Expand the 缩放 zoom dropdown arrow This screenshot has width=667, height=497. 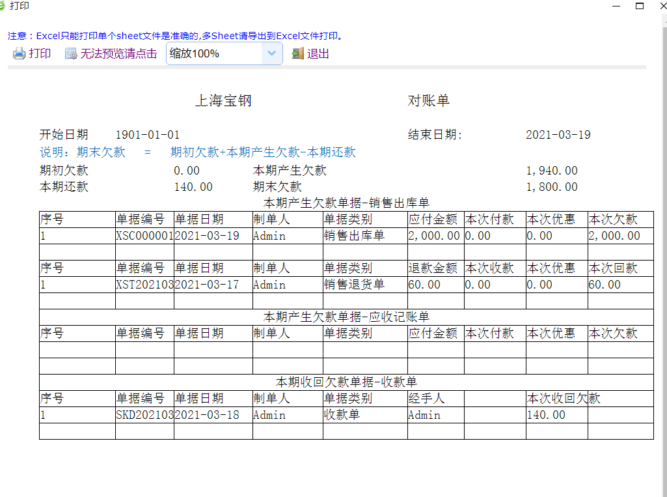tap(272, 54)
